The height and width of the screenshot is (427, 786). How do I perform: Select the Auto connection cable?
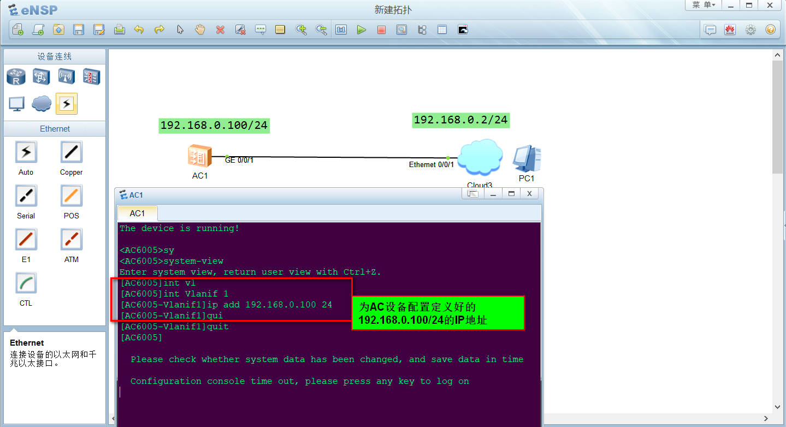click(x=26, y=152)
